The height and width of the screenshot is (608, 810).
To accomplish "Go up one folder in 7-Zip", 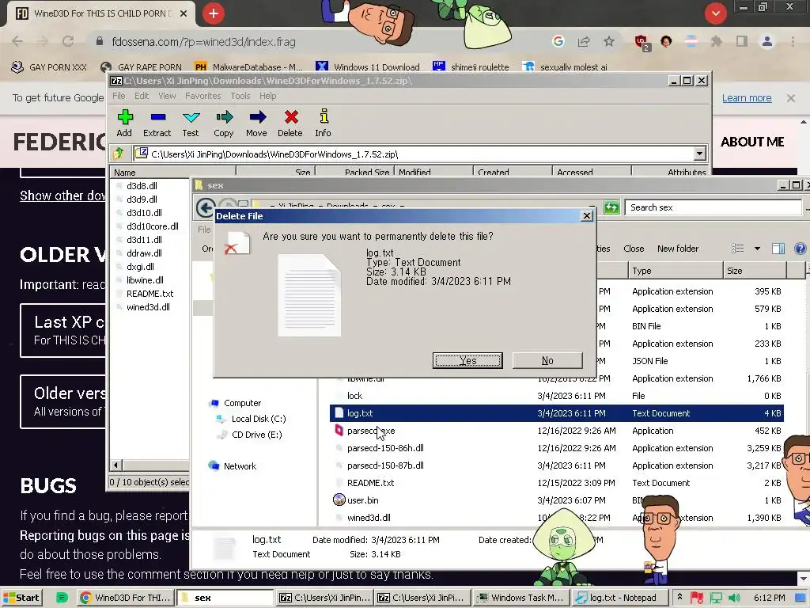I will [119, 154].
